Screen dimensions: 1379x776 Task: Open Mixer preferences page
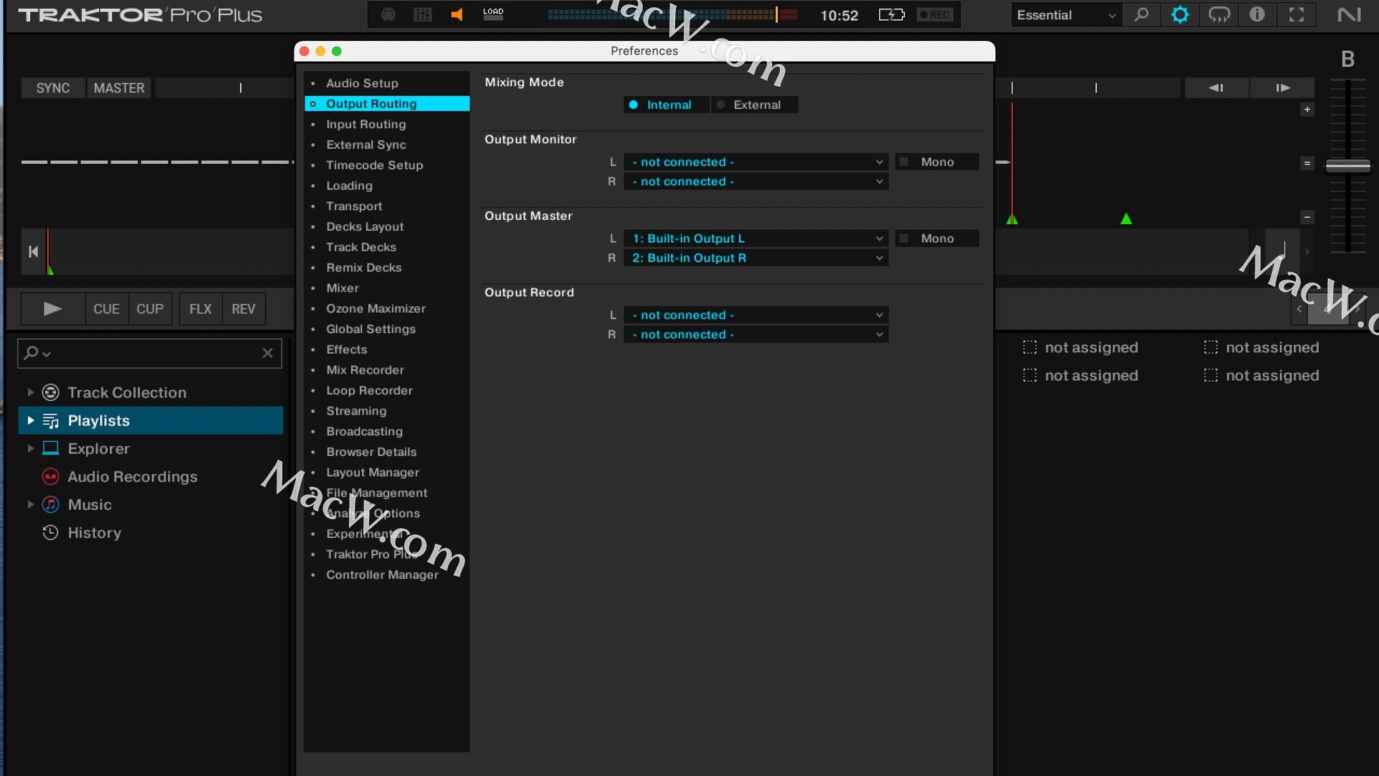[343, 288]
